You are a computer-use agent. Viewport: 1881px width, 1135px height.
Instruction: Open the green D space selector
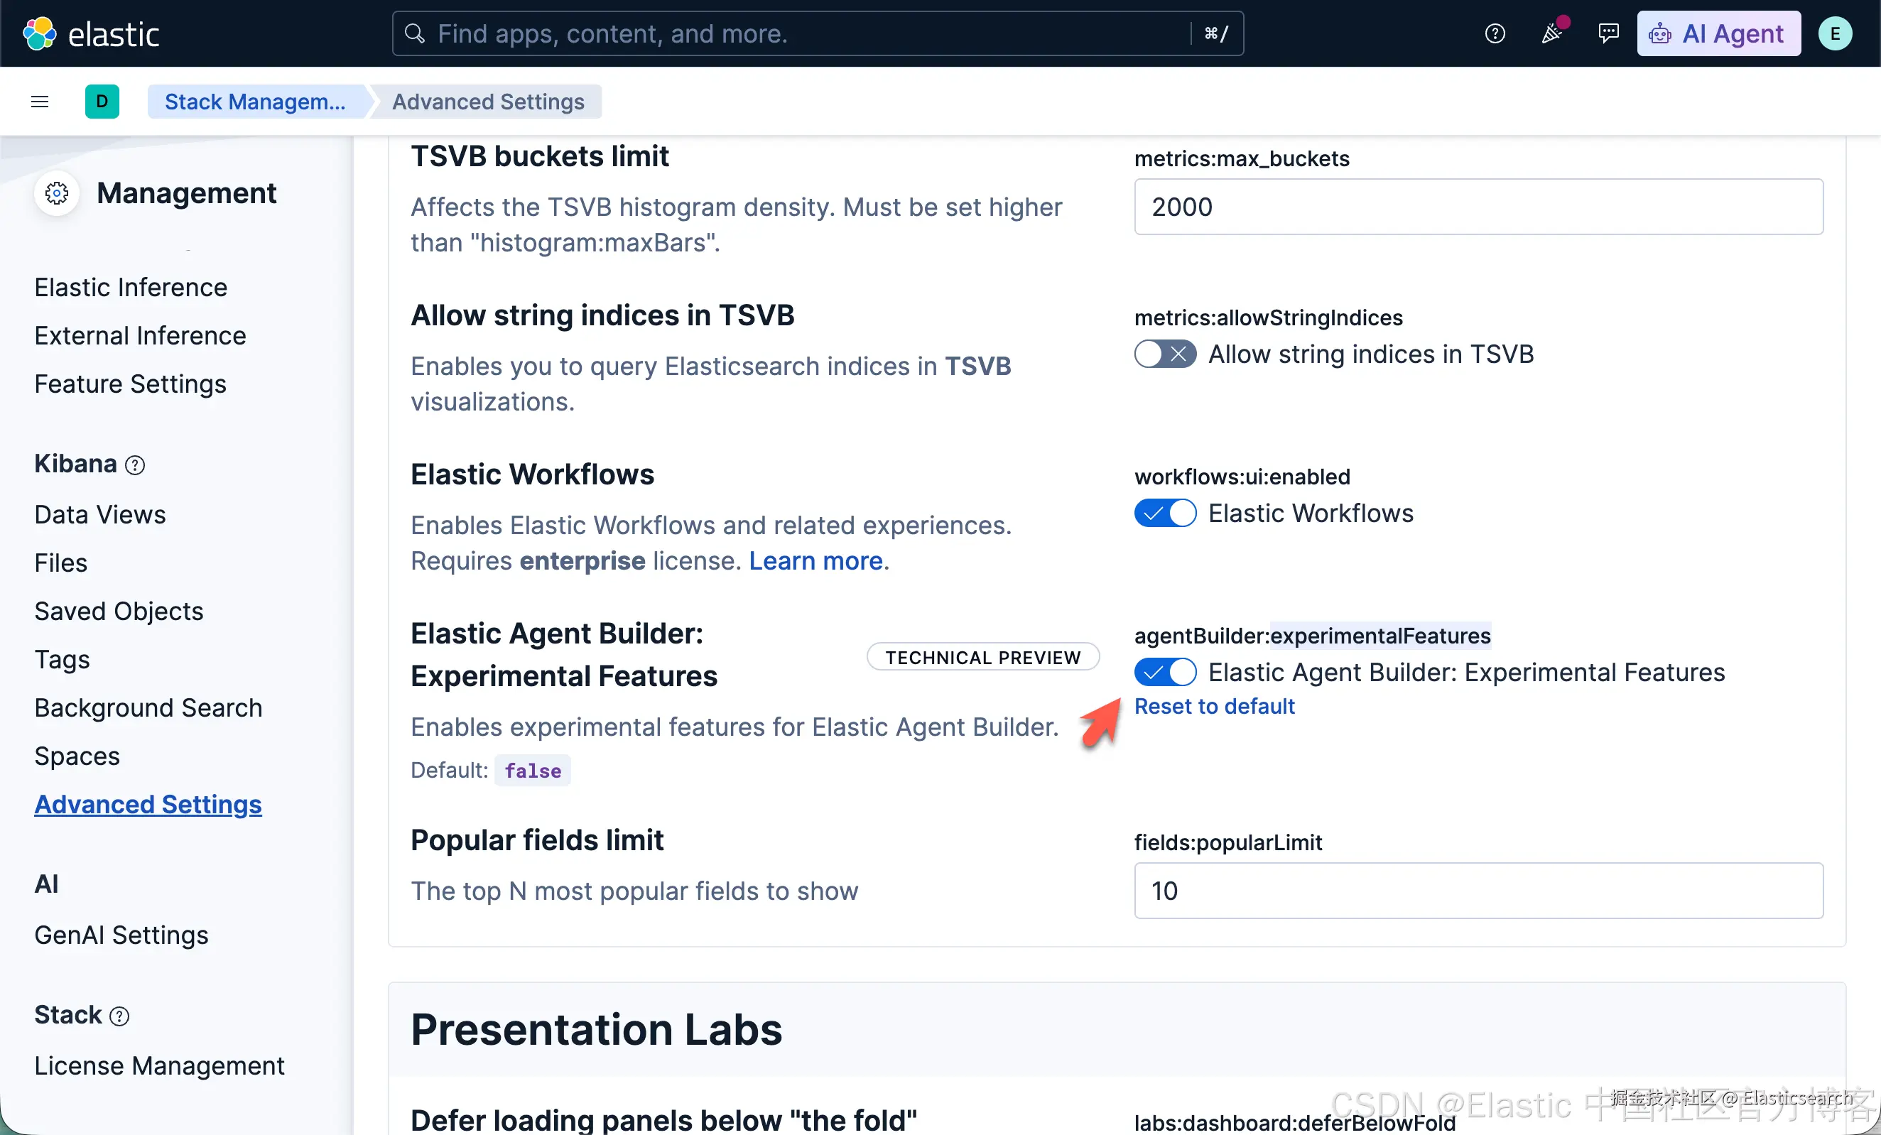coord(102,102)
